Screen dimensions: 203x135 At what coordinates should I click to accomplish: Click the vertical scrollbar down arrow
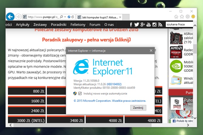(195, 118)
